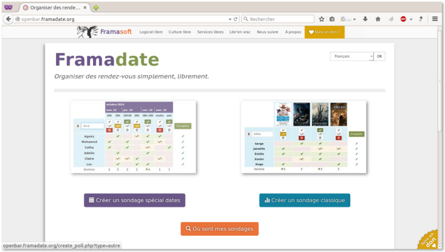This screenshot has height=252, width=445.
Task: Click the pin icon in toolbar
Action: tap(421, 19)
